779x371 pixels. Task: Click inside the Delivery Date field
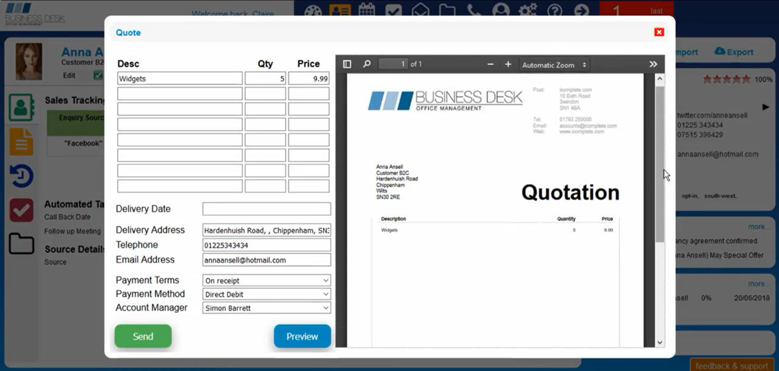tap(266, 209)
